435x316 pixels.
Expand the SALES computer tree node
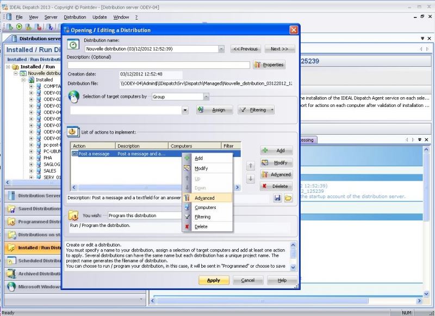coord(31,170)
